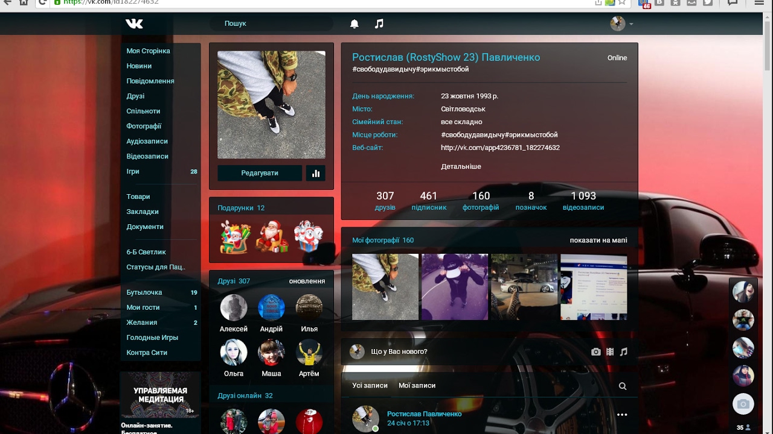Screen dimensions: 773x434
Task: Go to Моя Сторінка
Action: 148,51
